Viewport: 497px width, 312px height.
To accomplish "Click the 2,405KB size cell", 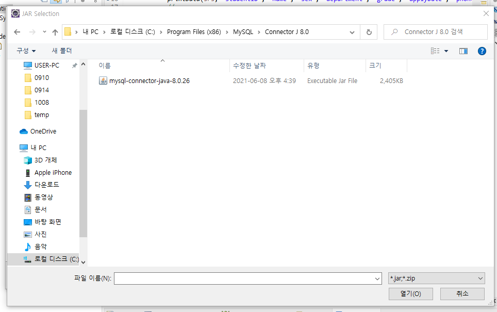I will click(391, 81).
